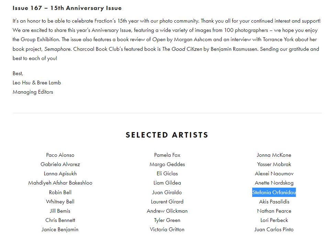The height and width of the screenshot is (235, 334).
Task: Select Lanna Apisukh in artist list
Action: 60,174
